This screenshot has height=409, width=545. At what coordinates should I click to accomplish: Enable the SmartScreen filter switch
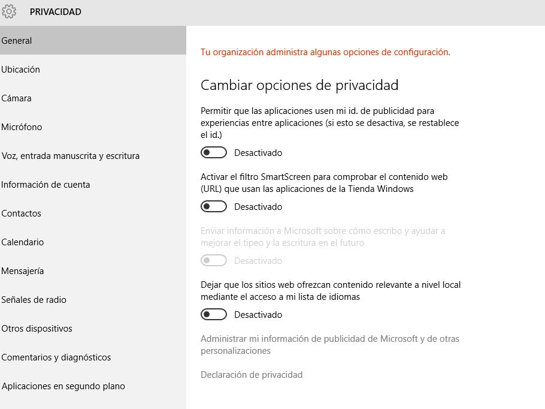click(x=214, y=207)
